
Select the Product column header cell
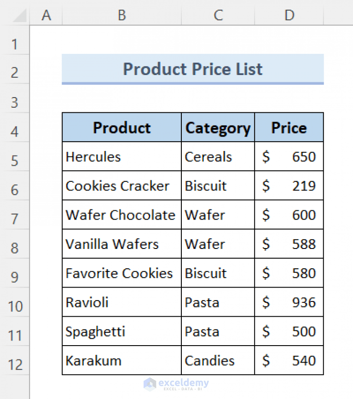point(121,127)
